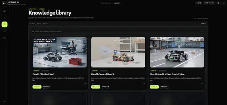Click the INDEXED panel status label

point(203,24)
